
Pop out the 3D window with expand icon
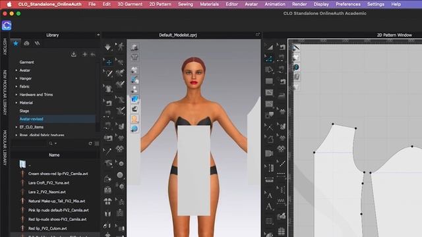(258, 35)
